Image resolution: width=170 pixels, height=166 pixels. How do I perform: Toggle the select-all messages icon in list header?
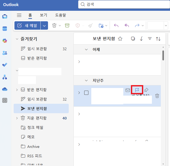(x=133, y=39)
